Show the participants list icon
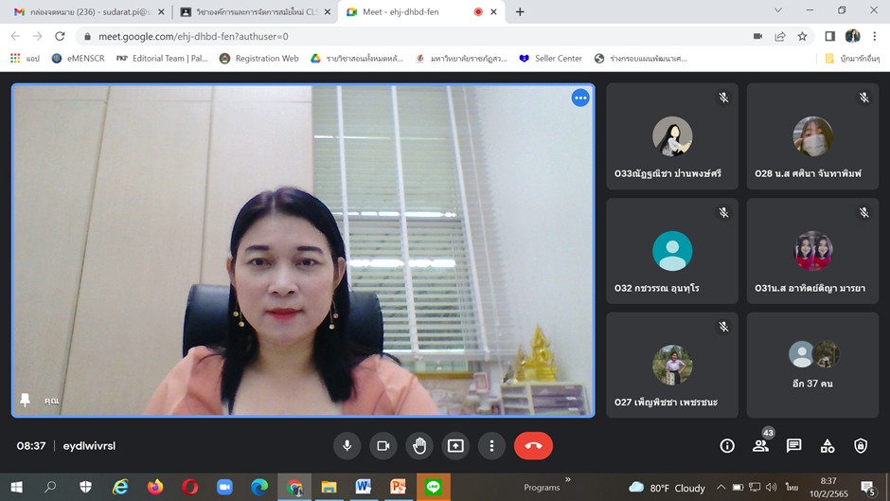Screen dimensions: 890x501 (x=760, y=446)
